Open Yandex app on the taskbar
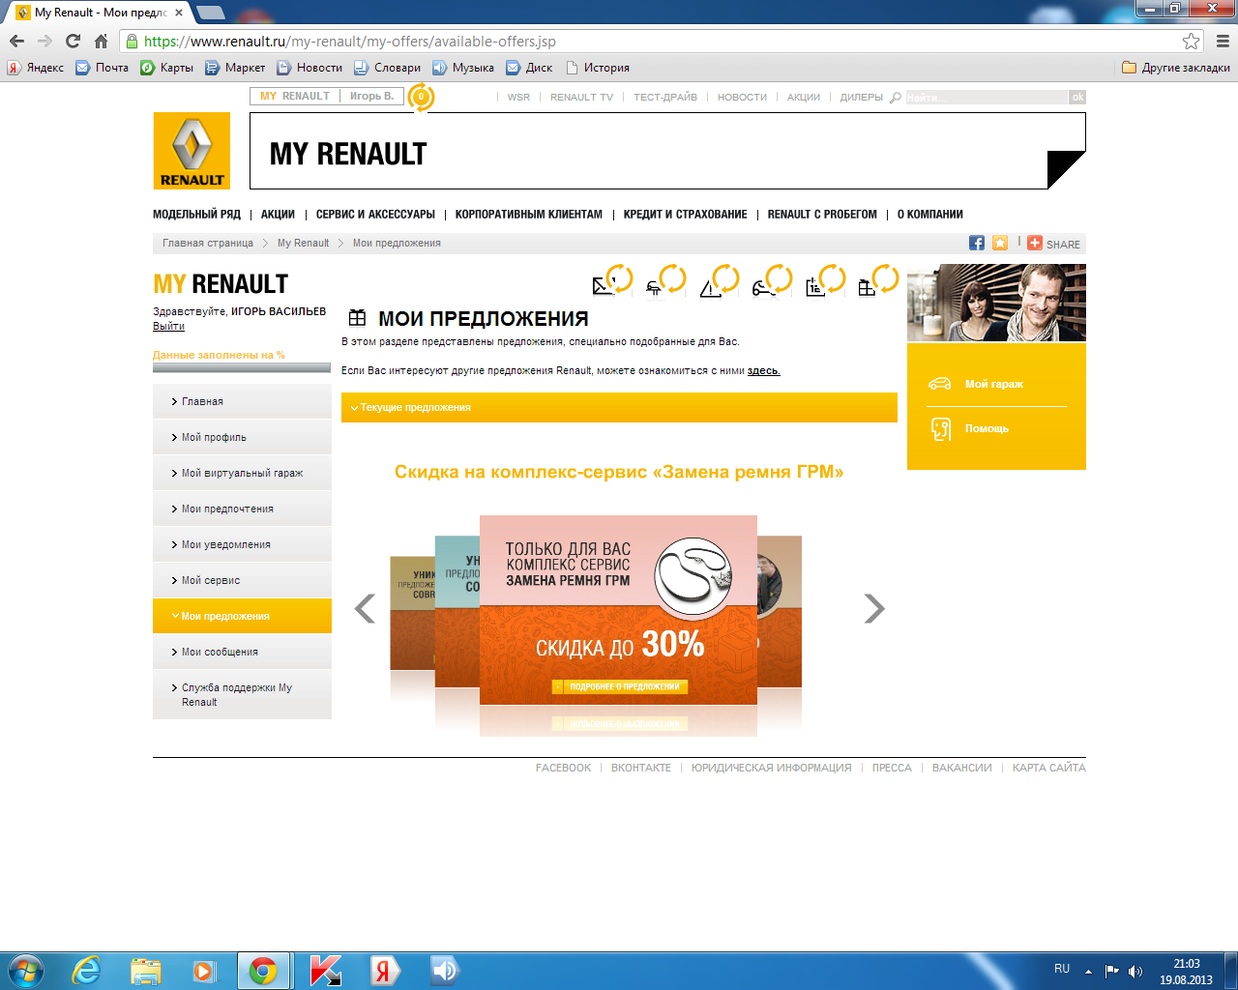The width and height of the screenshot is (1238, 990). [x=385, y=971]
